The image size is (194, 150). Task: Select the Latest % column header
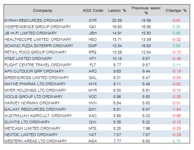pyautogui.click(x=117, y=11)
